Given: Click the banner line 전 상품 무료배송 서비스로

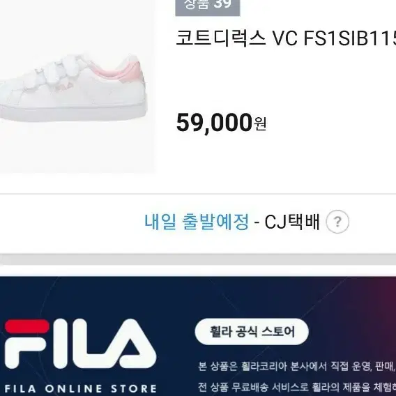Looking at the screenshot, I should (297, 387).
